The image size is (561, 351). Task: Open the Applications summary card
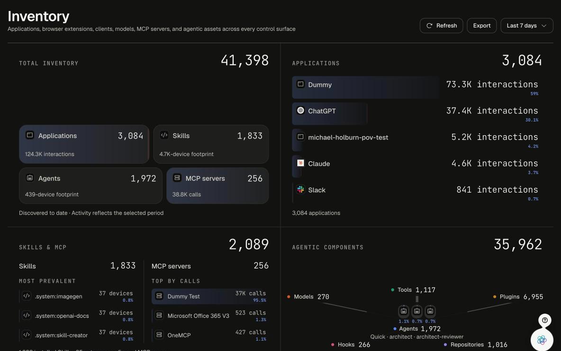[84, 144]
